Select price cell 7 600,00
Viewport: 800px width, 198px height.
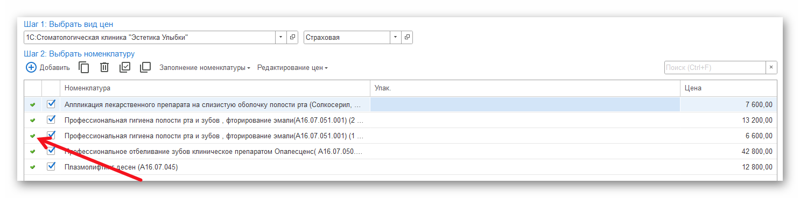[728, 104]
